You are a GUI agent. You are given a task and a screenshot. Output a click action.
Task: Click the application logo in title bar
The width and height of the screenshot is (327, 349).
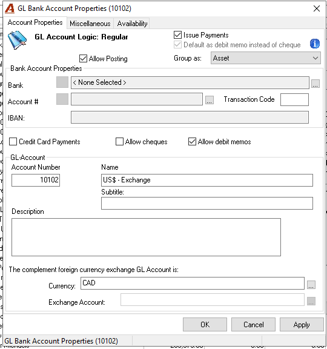click(10, 8)
